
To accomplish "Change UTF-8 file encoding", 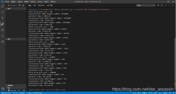I will pyautogui.click(x=150, y=93).
